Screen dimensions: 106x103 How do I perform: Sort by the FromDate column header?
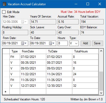click(33, 51)
